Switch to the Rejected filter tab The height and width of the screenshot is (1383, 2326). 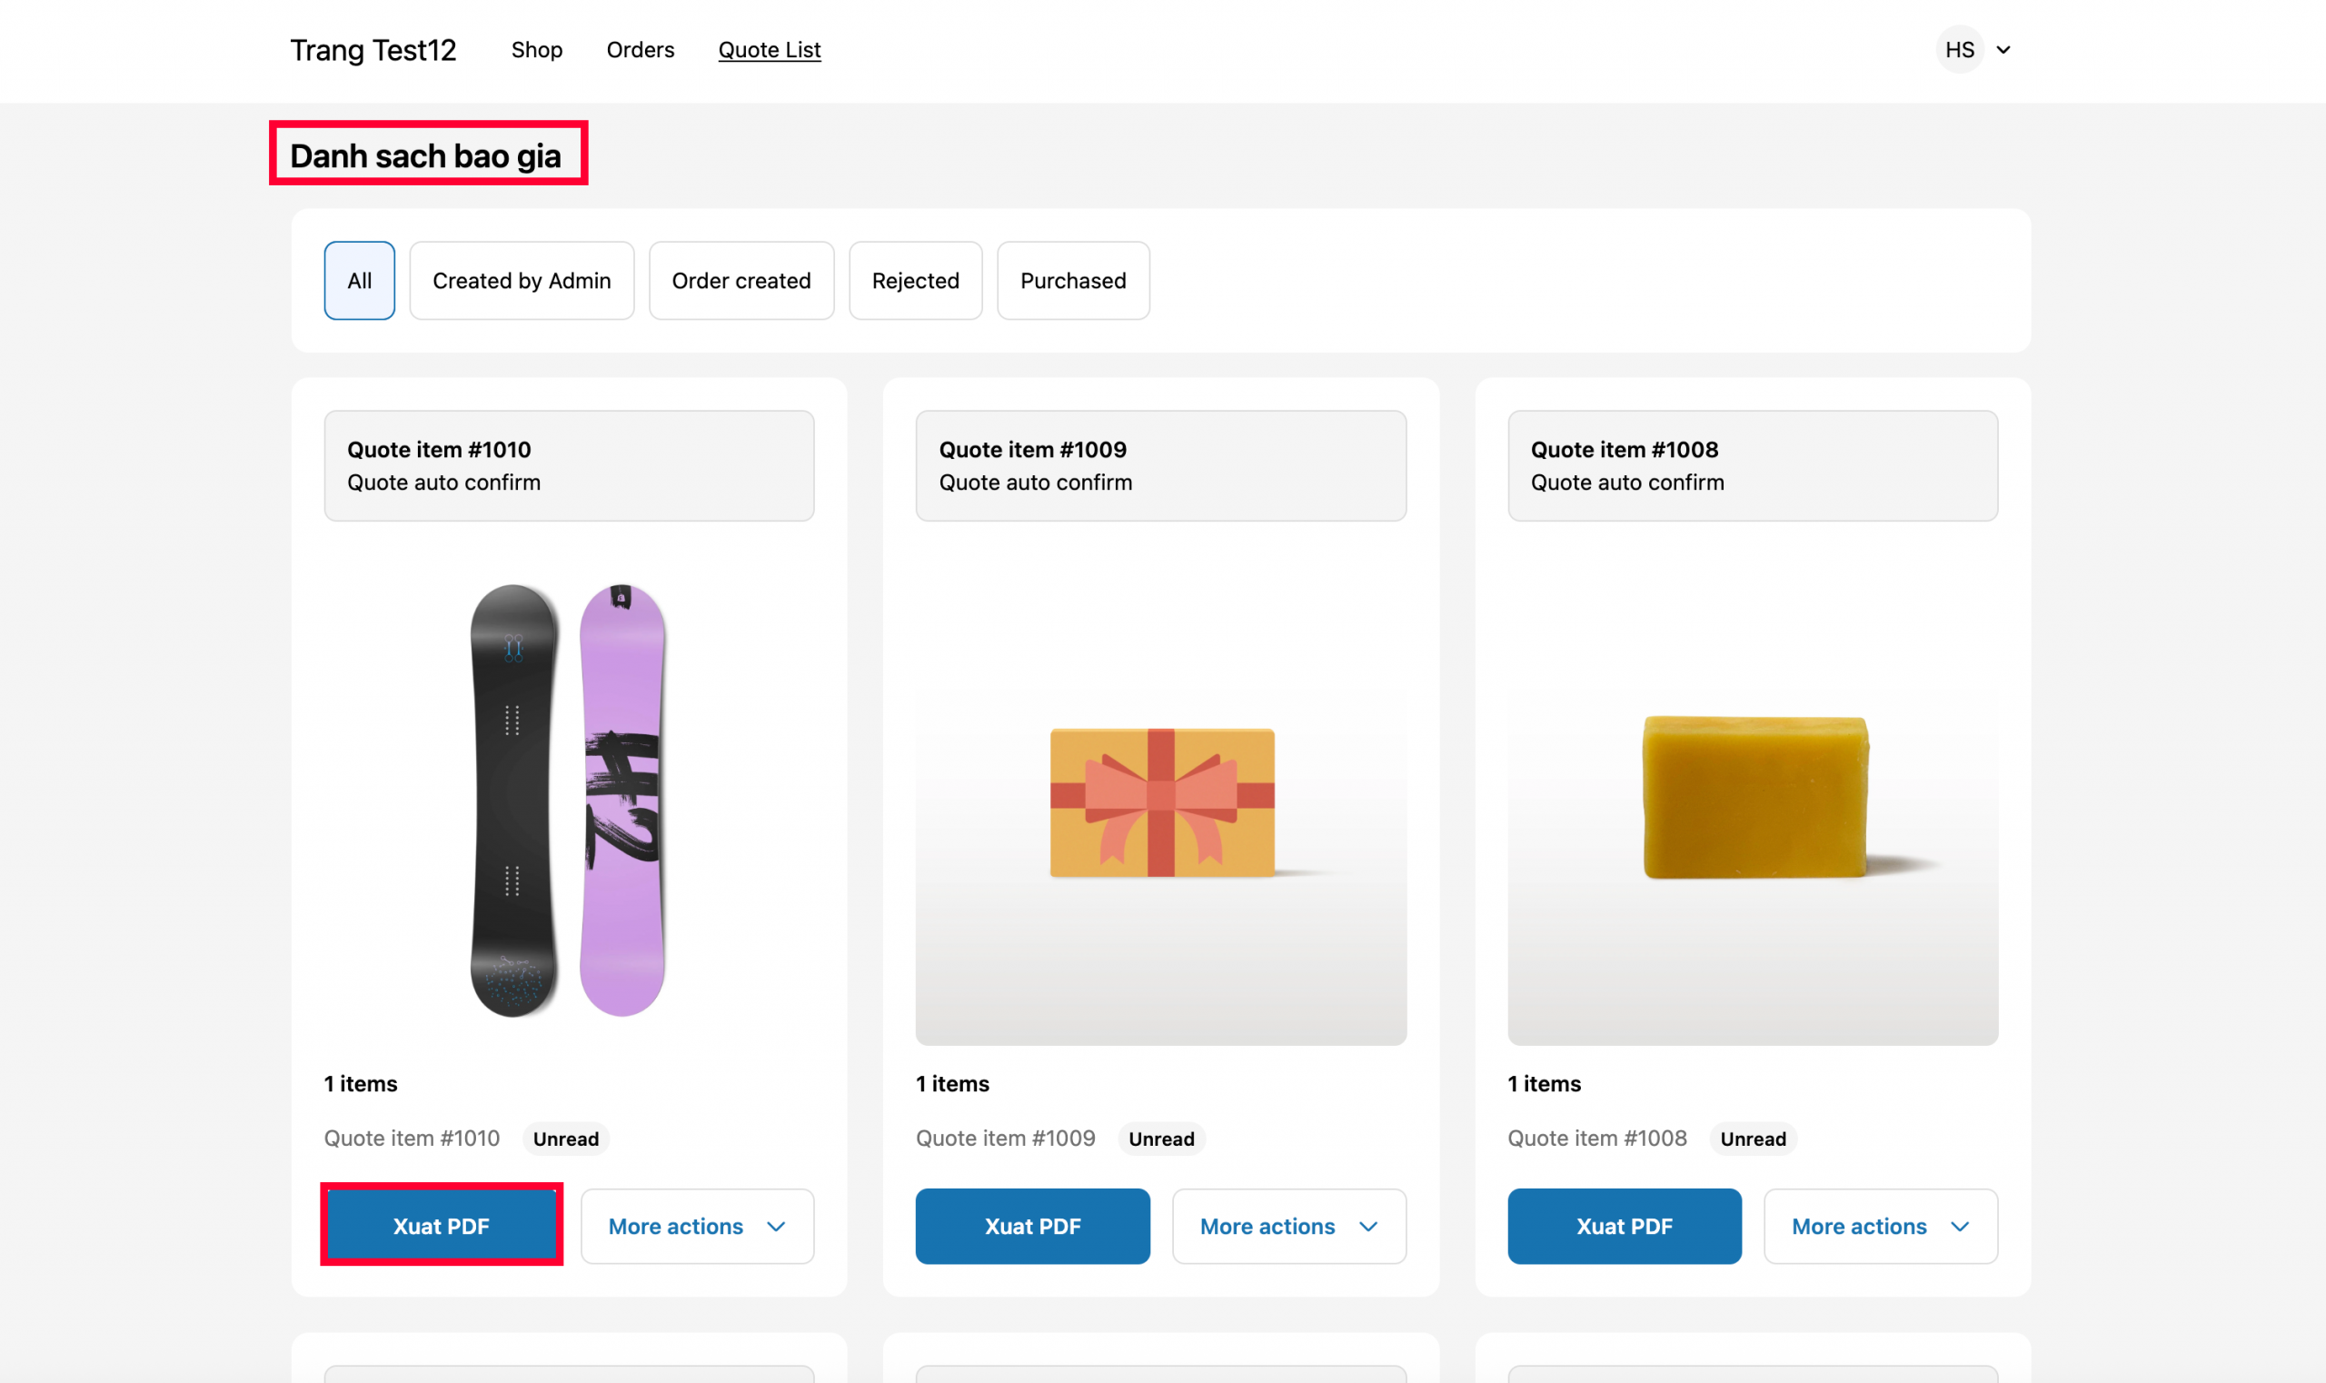(915, 281)
